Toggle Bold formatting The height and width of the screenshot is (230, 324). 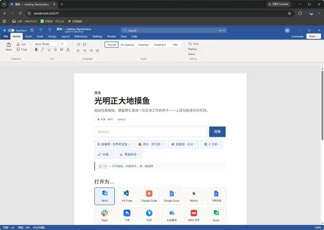coord(36,50)
